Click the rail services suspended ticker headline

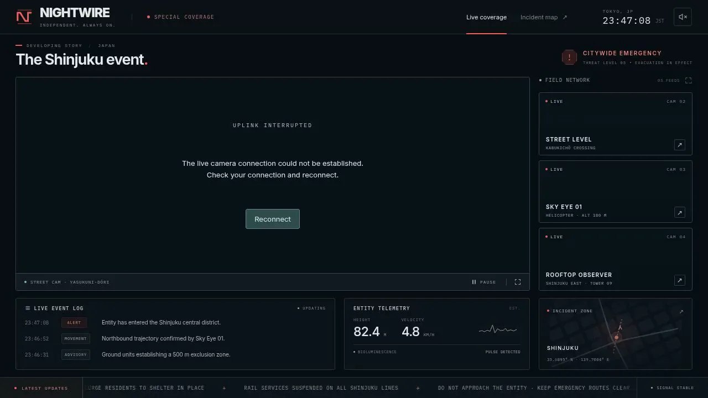321,388
